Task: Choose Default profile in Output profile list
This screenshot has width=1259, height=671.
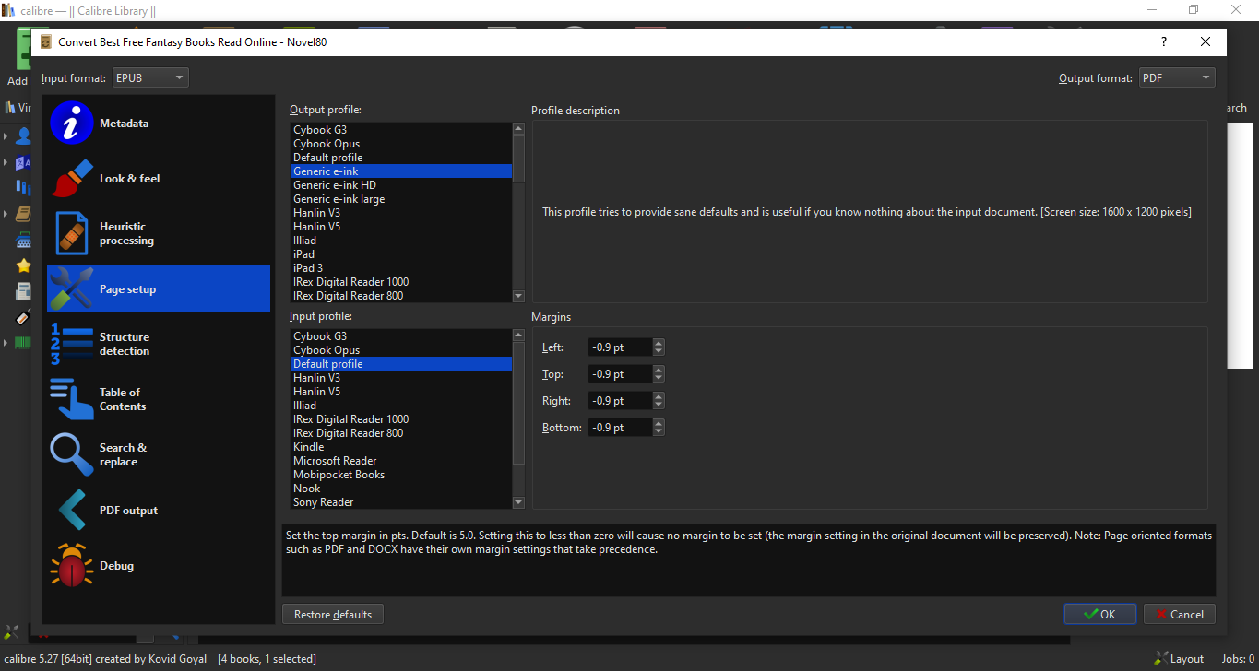Action: [x=401, y=158]
